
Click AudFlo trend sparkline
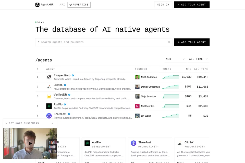click(171, 106)
